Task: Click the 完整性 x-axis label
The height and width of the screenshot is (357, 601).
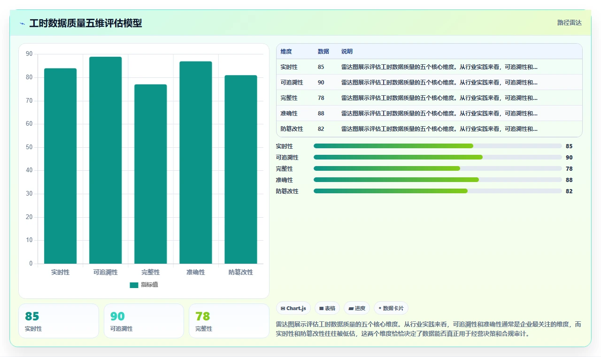Action: click(x=151, y=272)
